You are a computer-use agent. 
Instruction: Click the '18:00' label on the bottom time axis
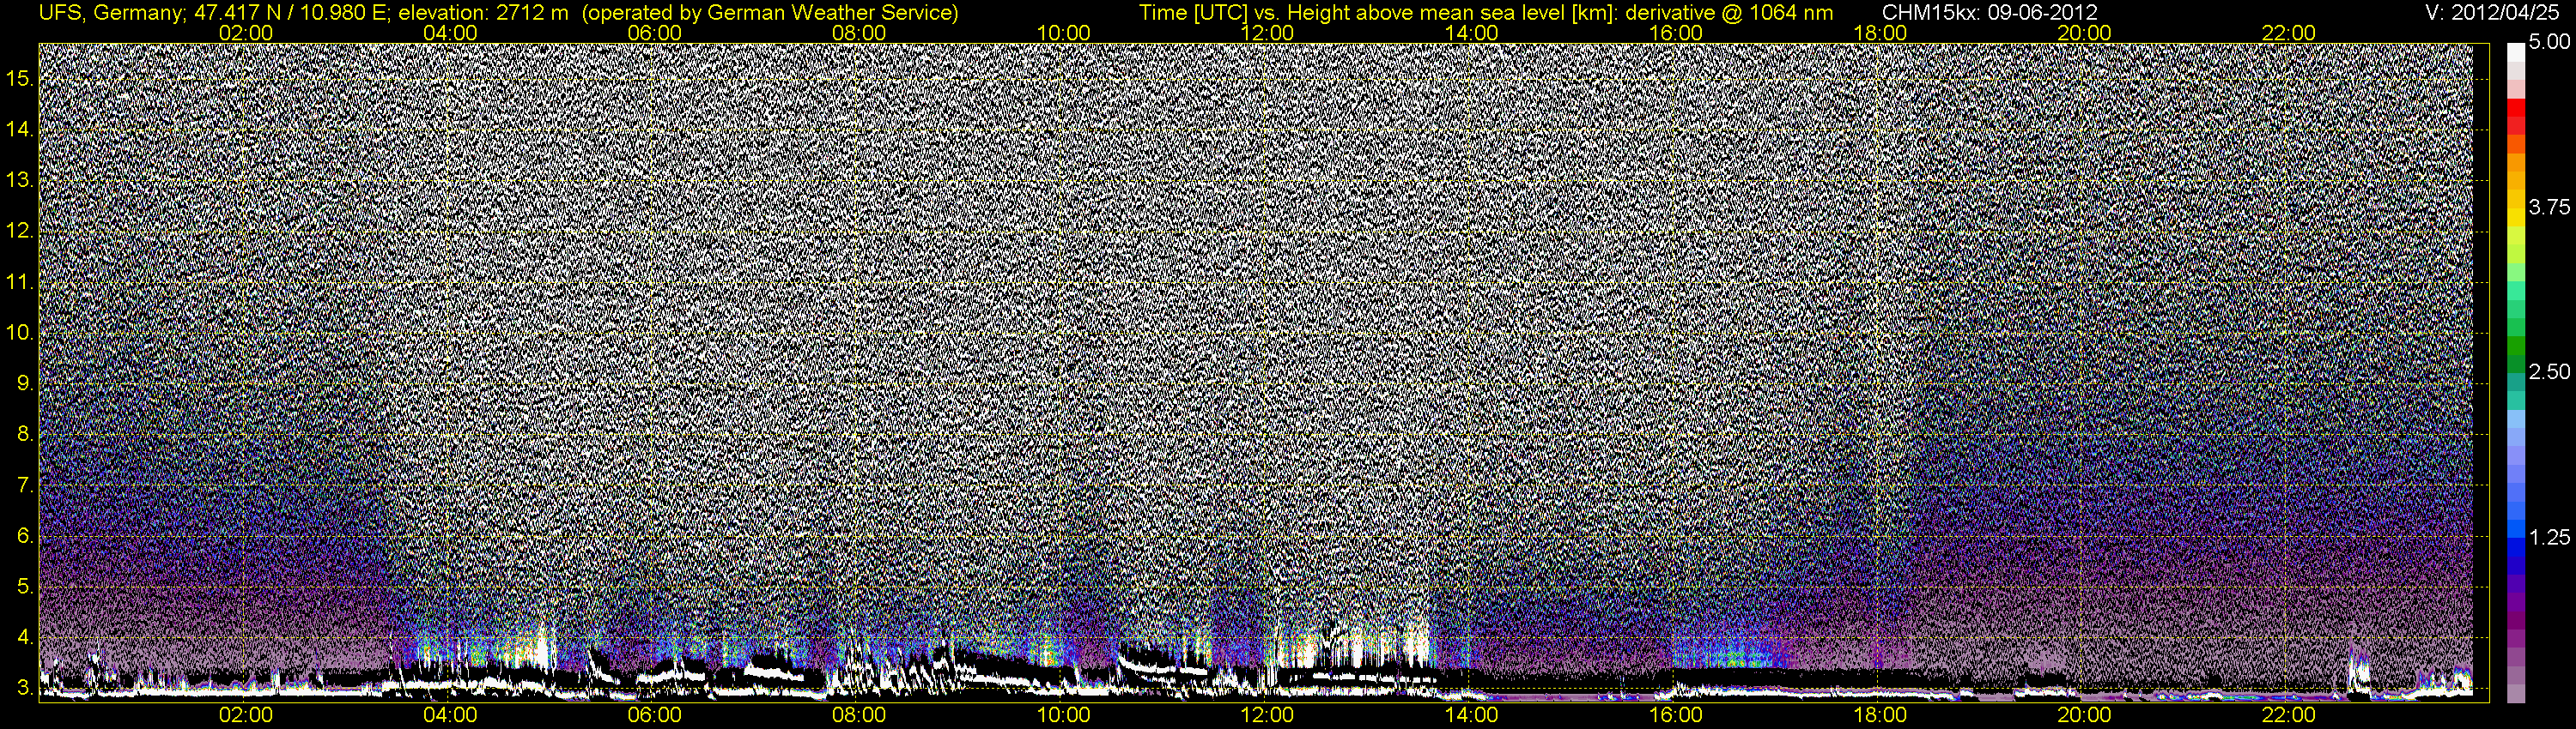click(1880, 716)
